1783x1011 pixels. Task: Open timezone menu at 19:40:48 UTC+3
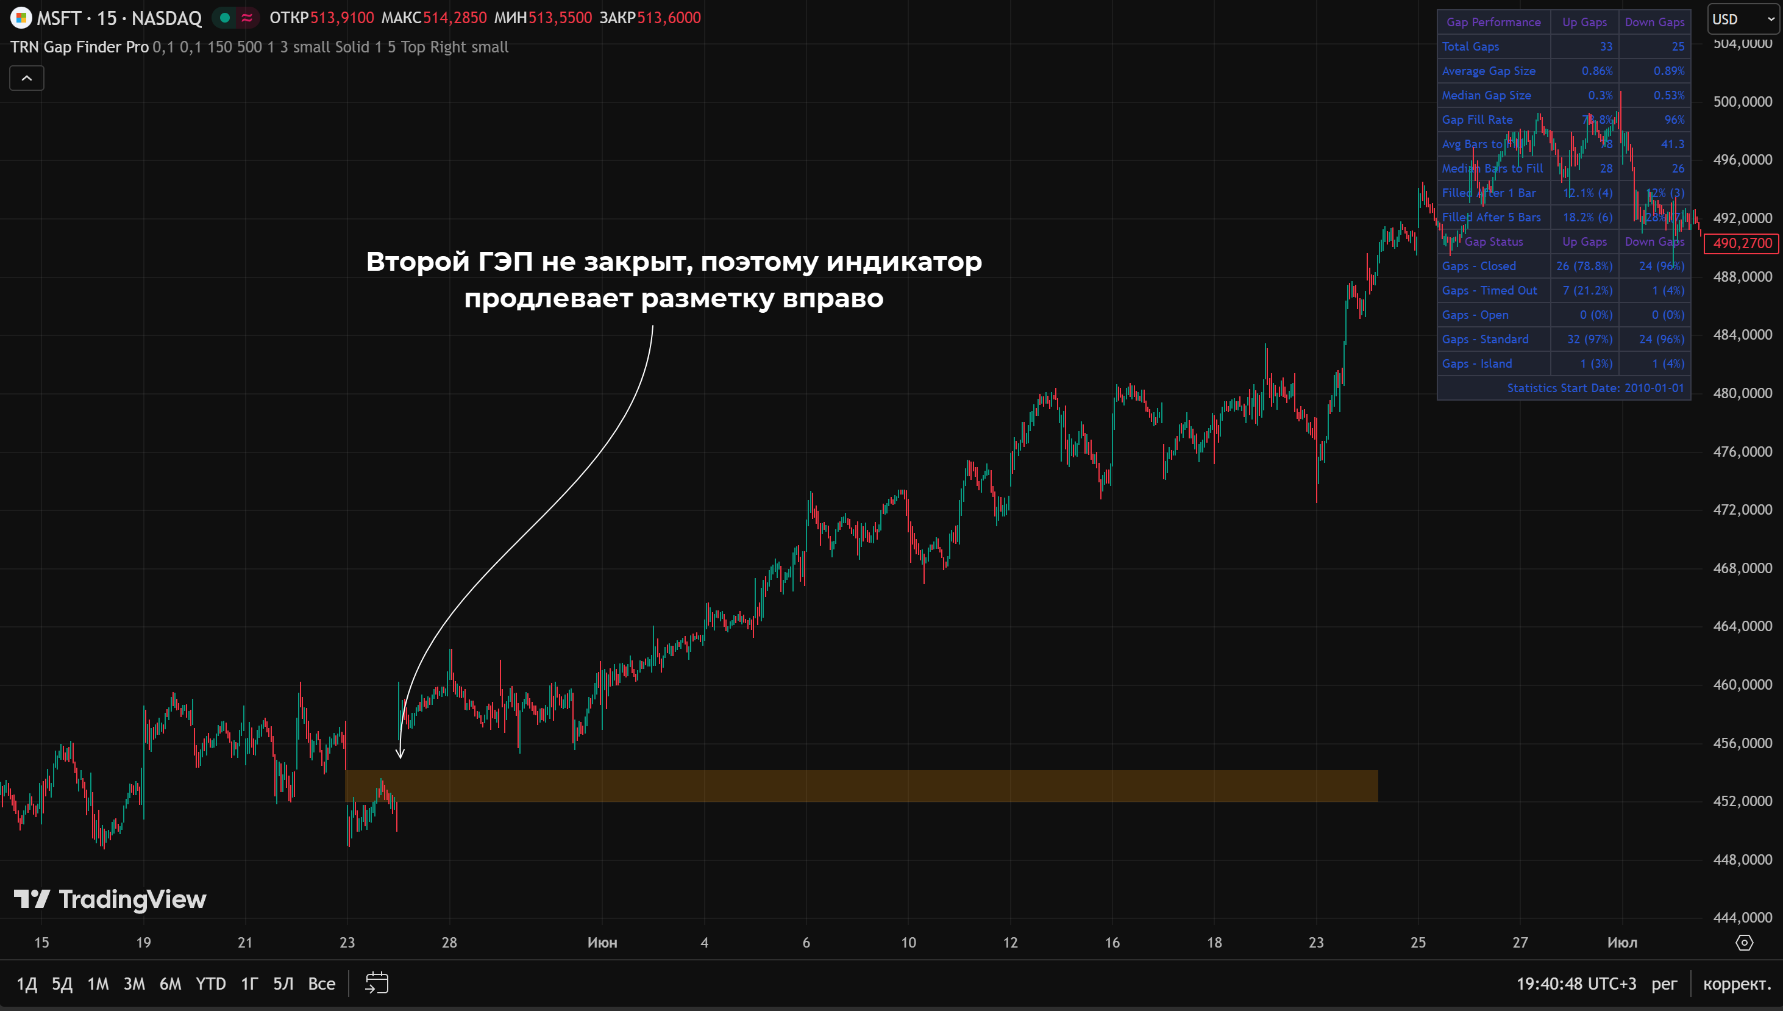click(1576, 983)
